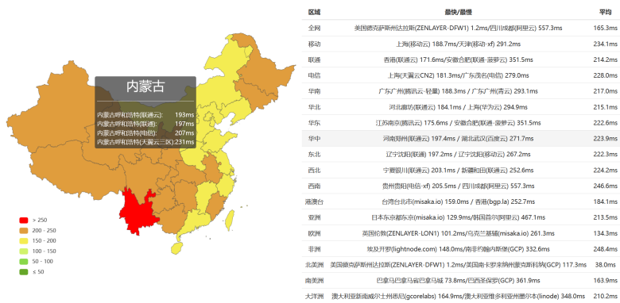Select the orange '200 - 250' legend swatch
This screenshot has height=303, width=620.
pos(24,230)
